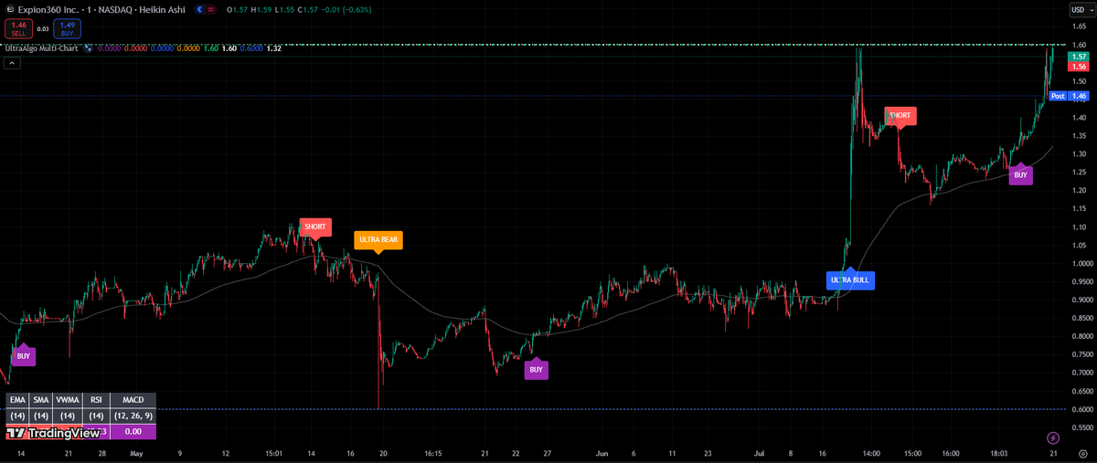
Task: Click the (14) cell under RSI
Action: click(x=96, y=416)
